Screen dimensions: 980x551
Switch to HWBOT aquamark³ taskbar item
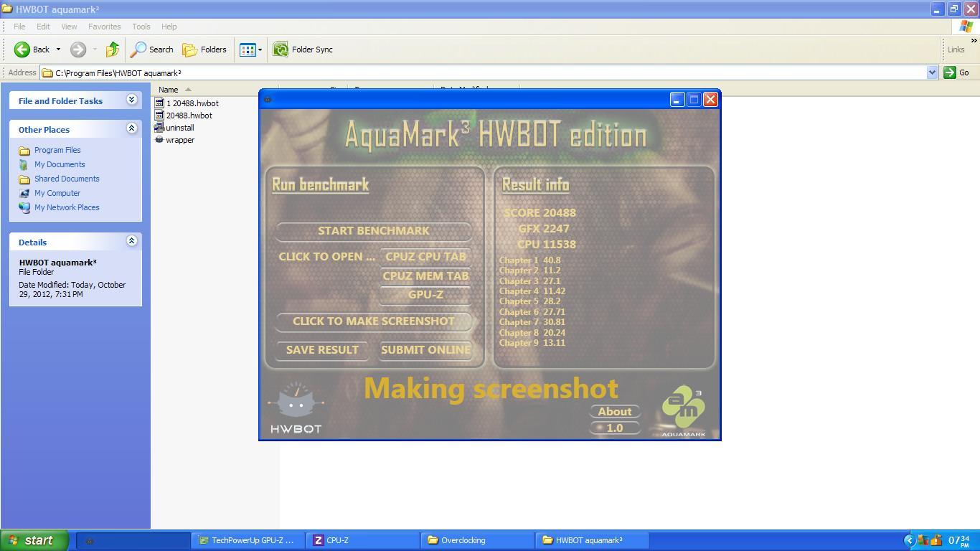tap(592, 540)
